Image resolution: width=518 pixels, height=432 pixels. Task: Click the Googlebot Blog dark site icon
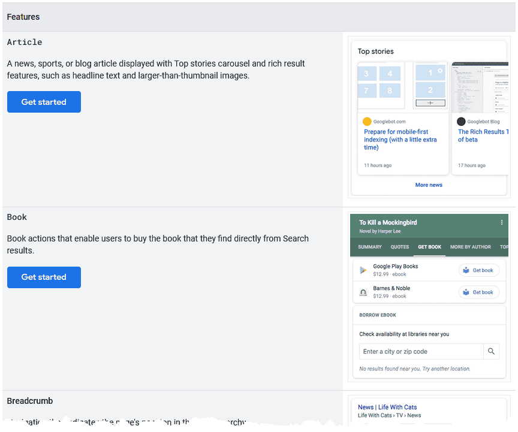pyautogui.click(x=461, y=122)
